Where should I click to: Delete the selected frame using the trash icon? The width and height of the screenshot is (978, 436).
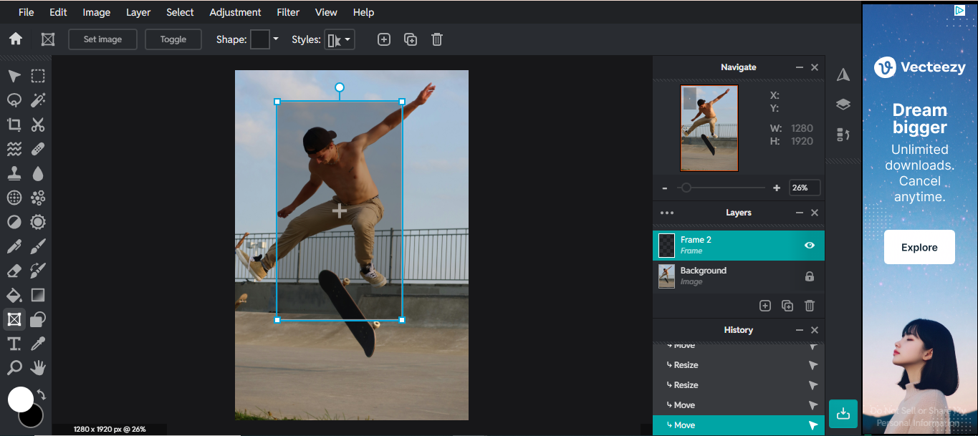(x=437, y=39)
